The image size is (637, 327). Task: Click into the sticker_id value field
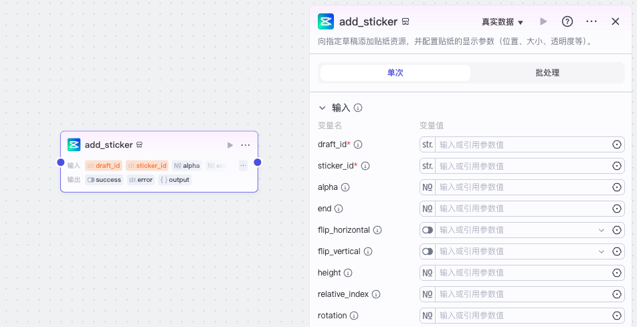coord(522,166)
